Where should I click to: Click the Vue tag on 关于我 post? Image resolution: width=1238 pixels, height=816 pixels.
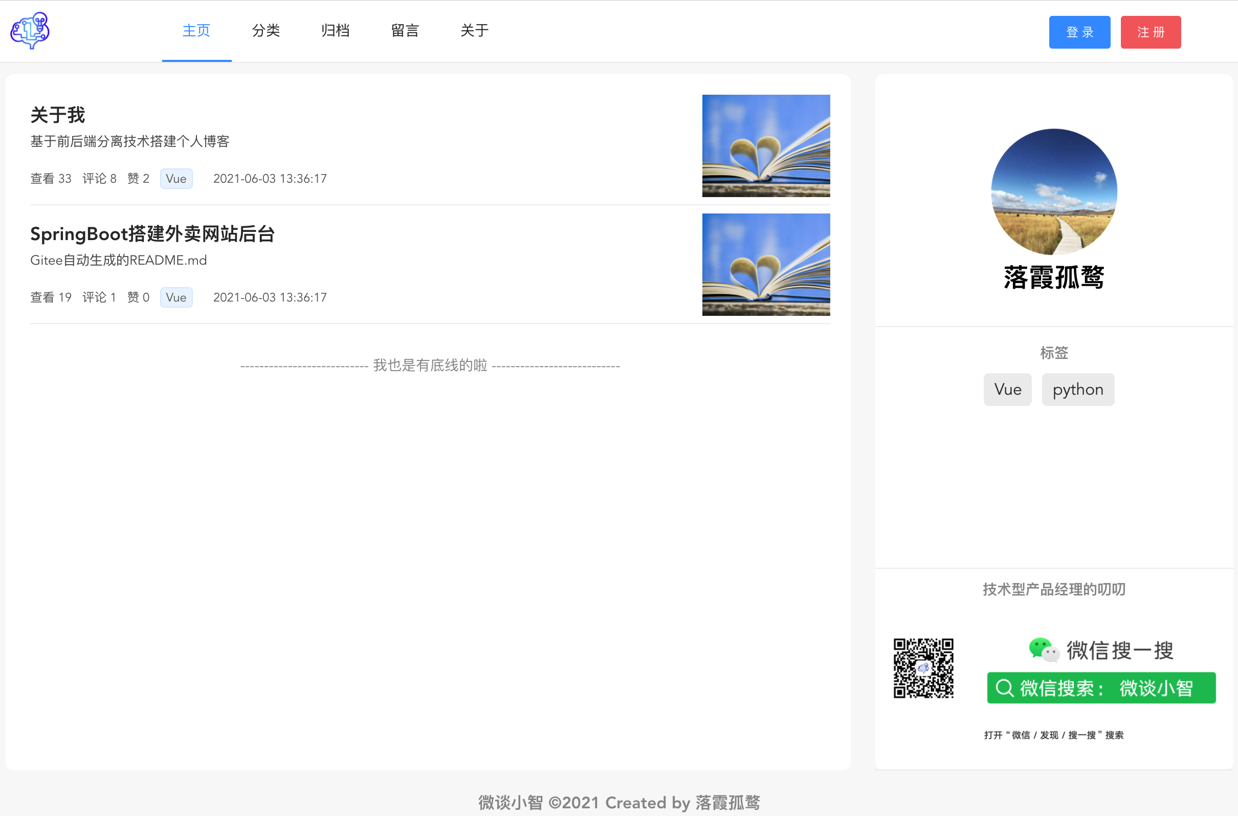176,179
